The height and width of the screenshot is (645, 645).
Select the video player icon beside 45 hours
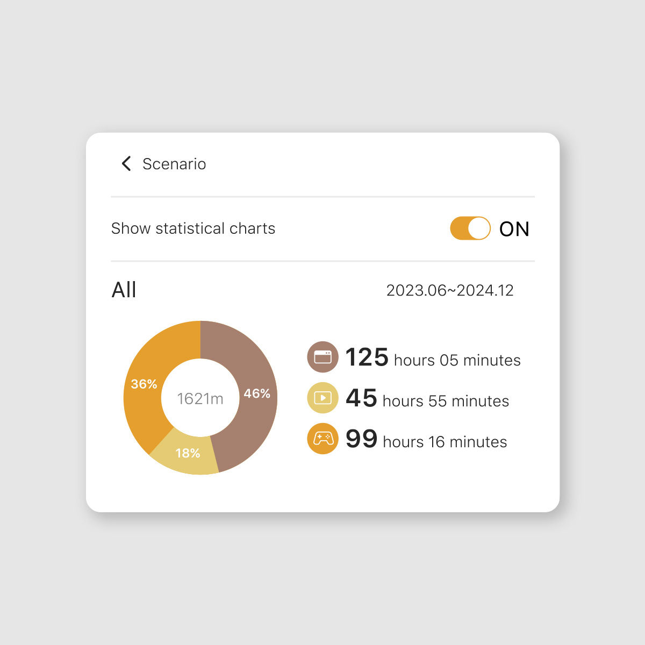pyautogui.click(x=322, y=398)
